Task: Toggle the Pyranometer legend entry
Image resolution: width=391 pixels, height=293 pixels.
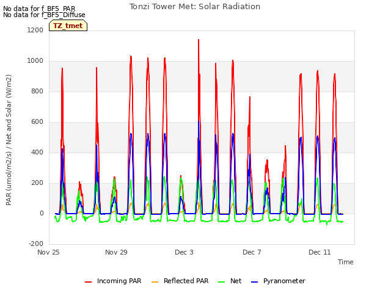Action: (x=278, y=281)
